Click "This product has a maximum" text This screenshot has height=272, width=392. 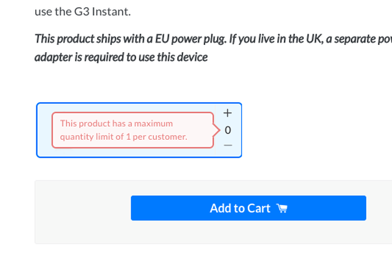tap(116, 123)
